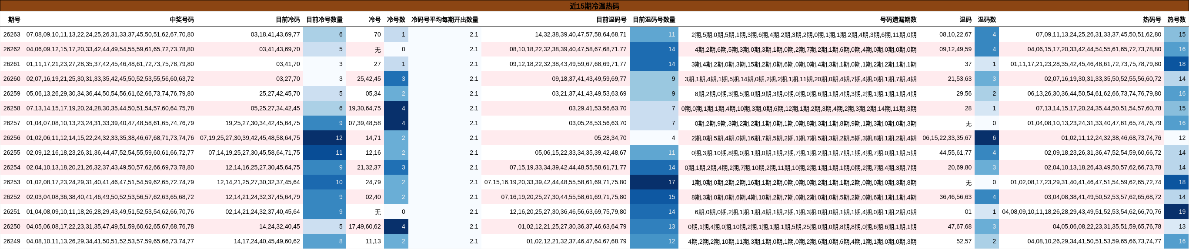Click cold count 12 in row 26256

coord(339,137)
